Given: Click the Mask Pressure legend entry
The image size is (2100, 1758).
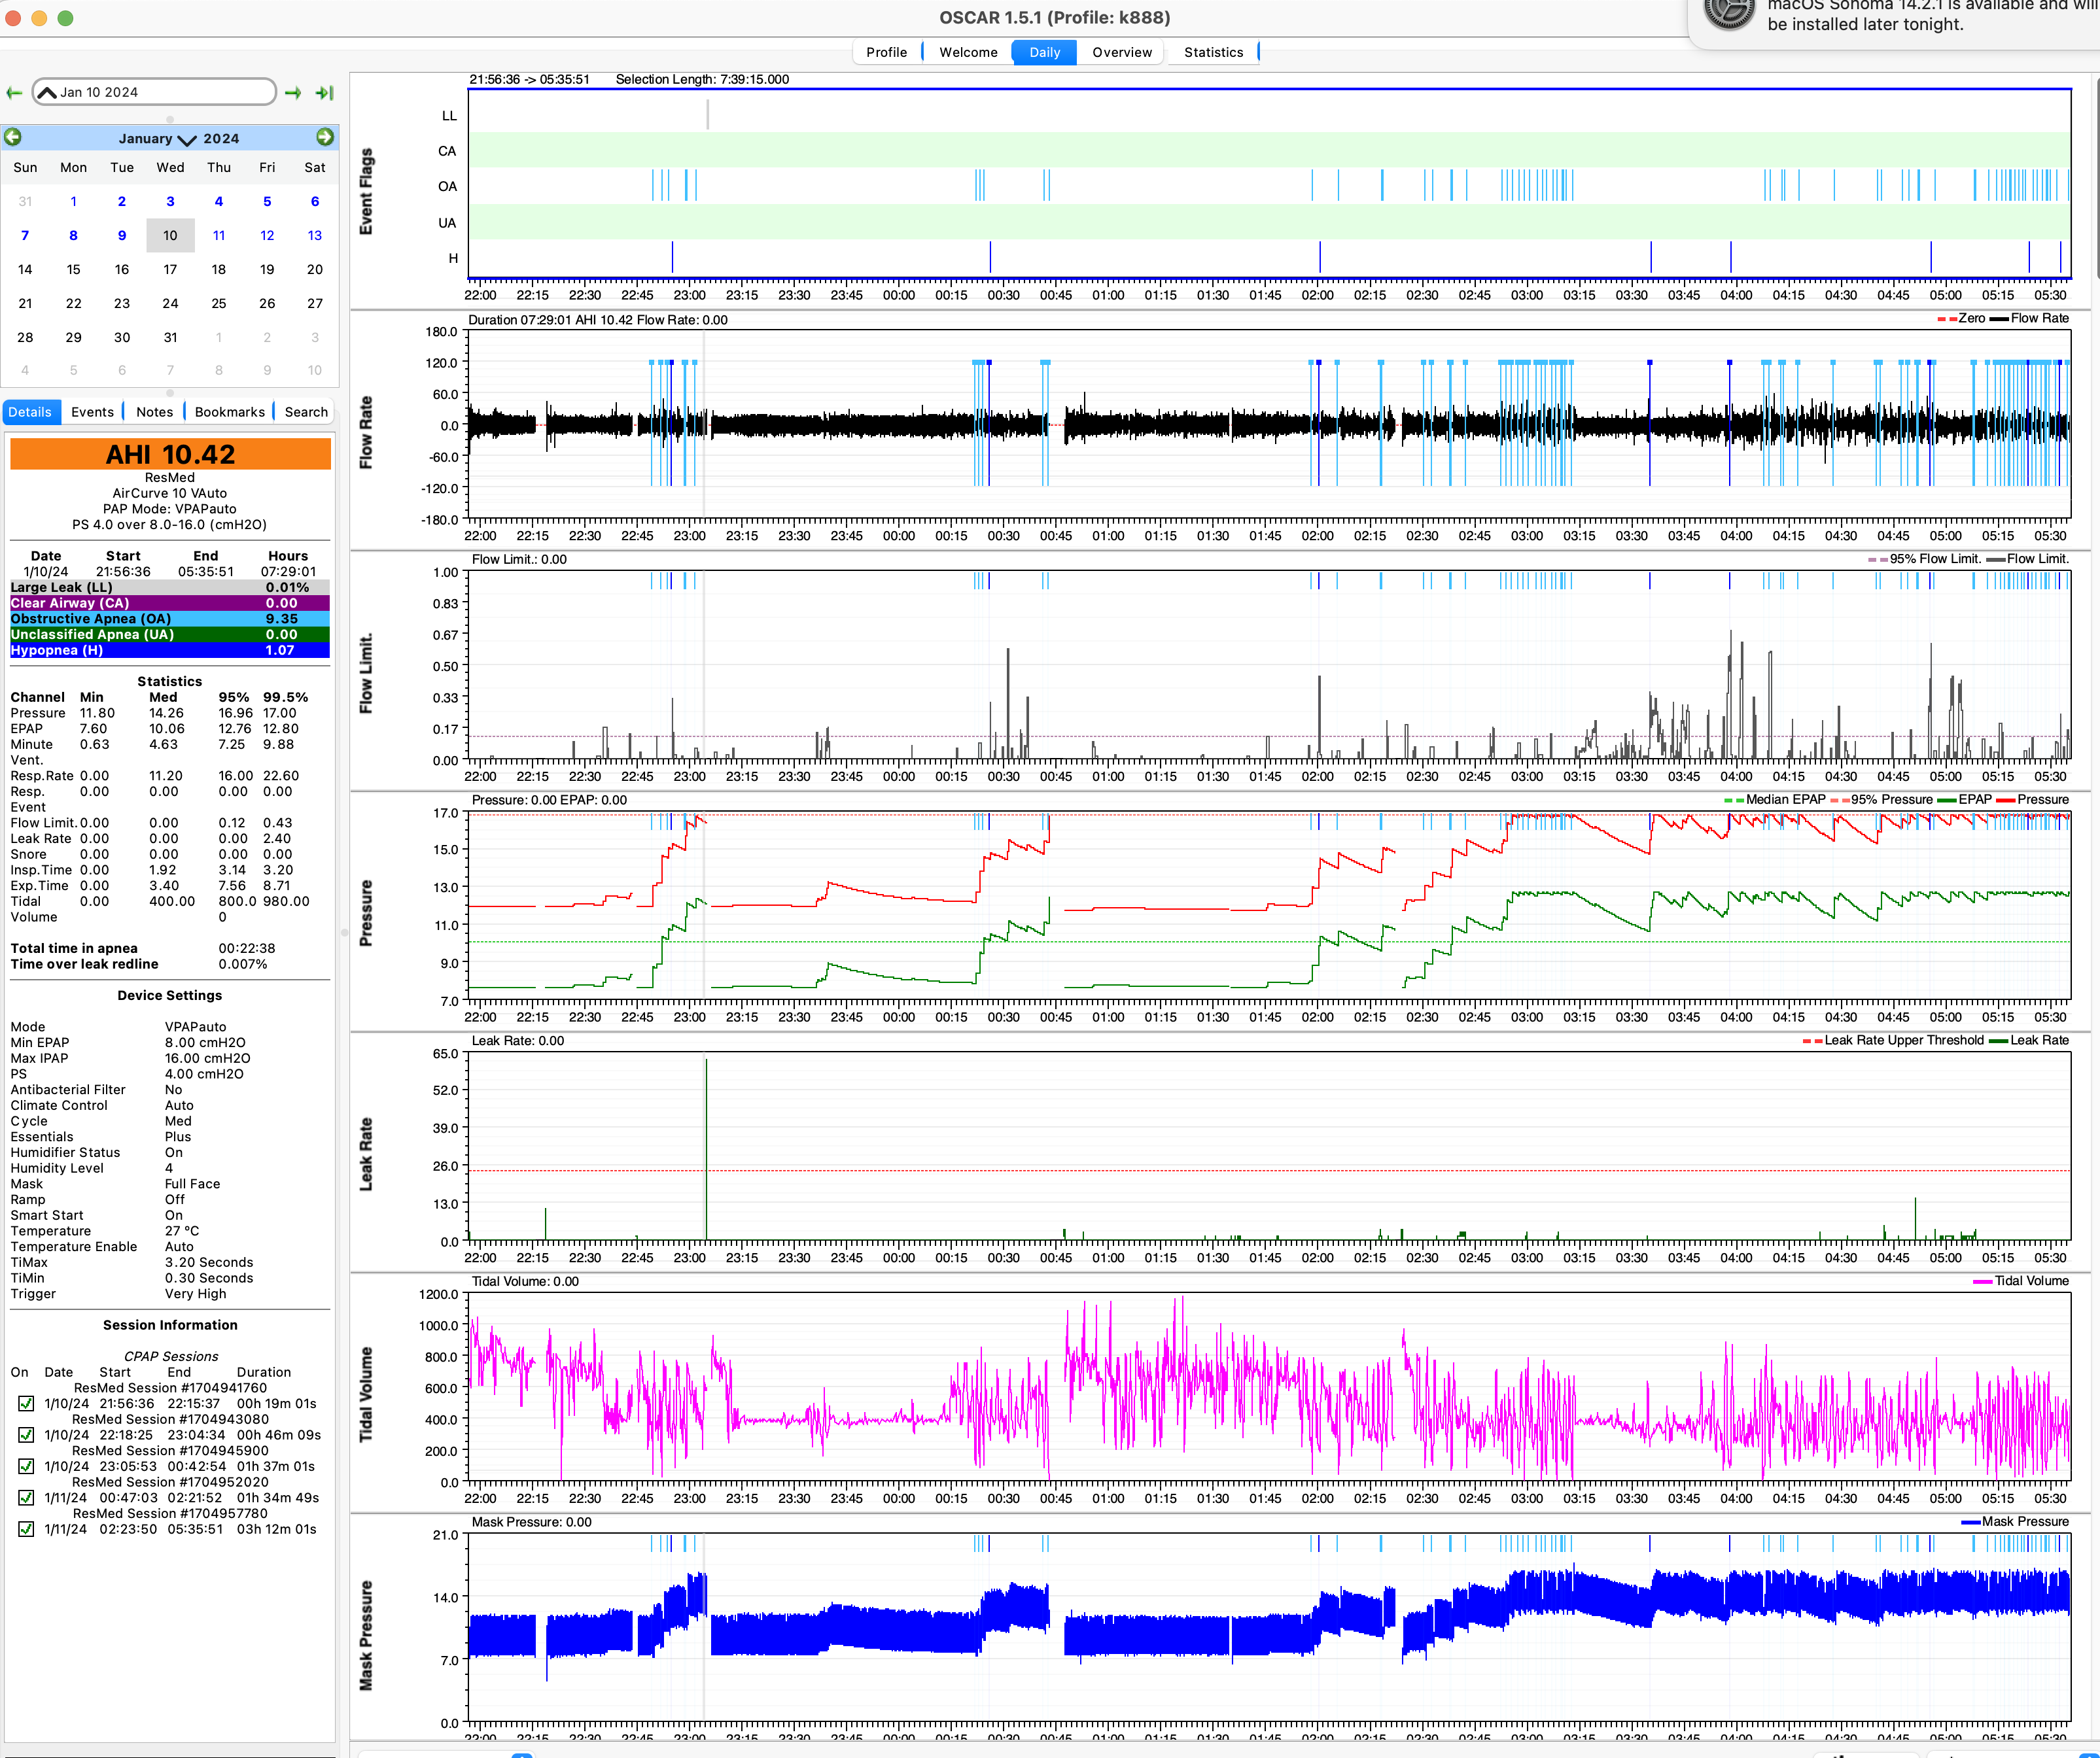Looking at the screenshot, I should (2015, 1522).
